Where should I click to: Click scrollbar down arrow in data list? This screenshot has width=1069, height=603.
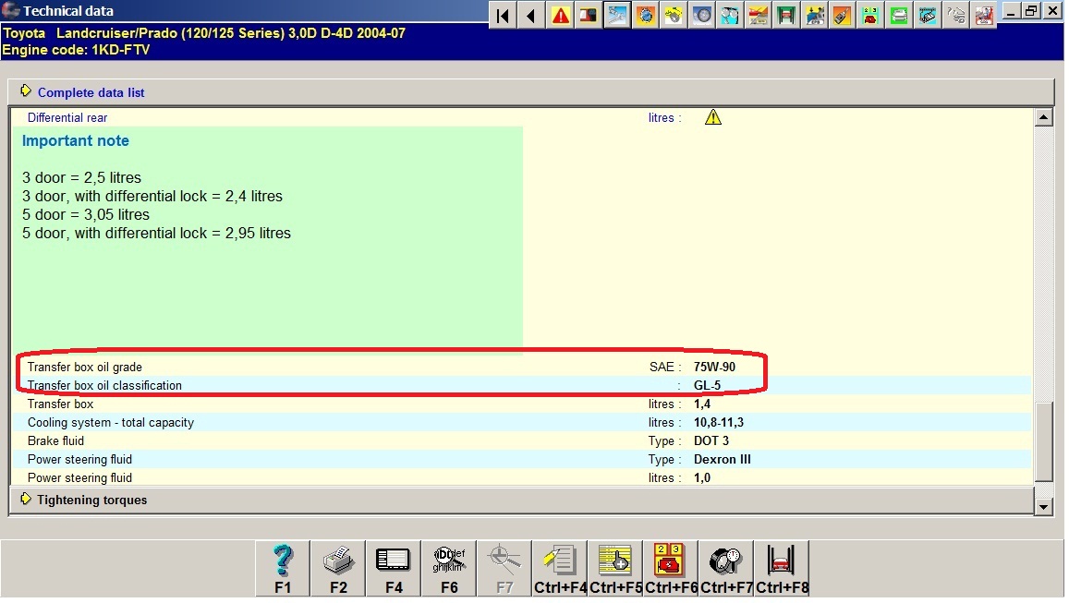click(x=1043, y=506)
